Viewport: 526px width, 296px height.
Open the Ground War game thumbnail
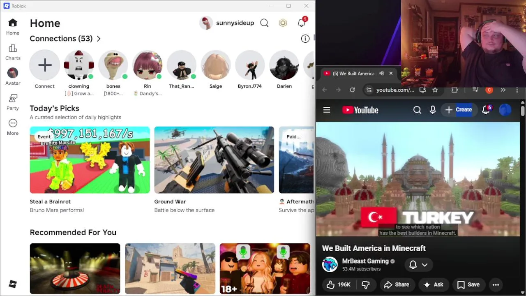[214, 160]
